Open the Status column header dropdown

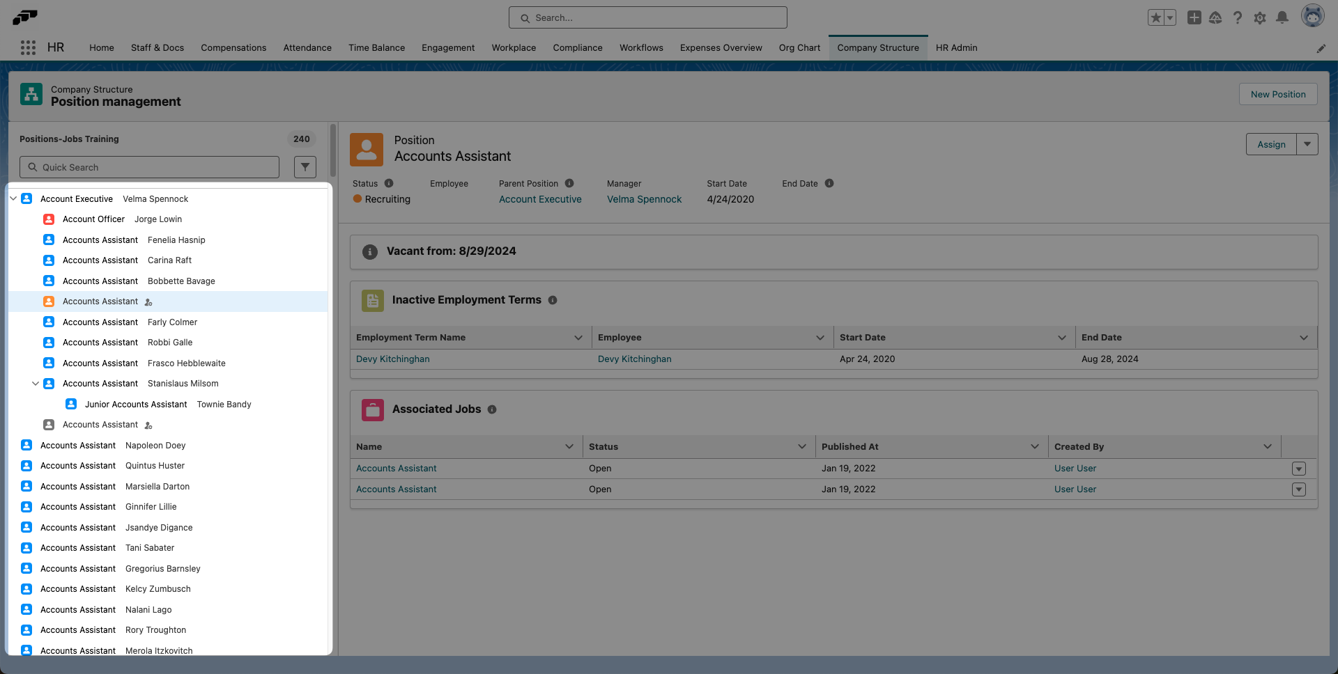(x=800, y=446)
